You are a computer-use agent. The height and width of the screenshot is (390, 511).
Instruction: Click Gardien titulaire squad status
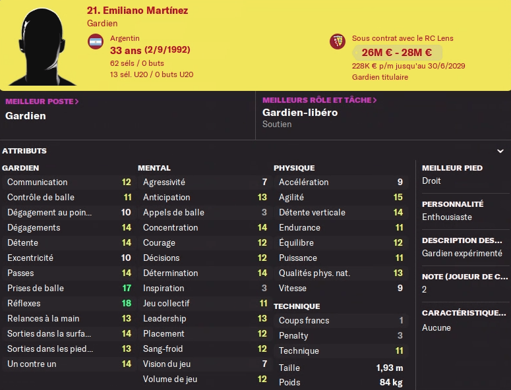[x=380, y=77]
